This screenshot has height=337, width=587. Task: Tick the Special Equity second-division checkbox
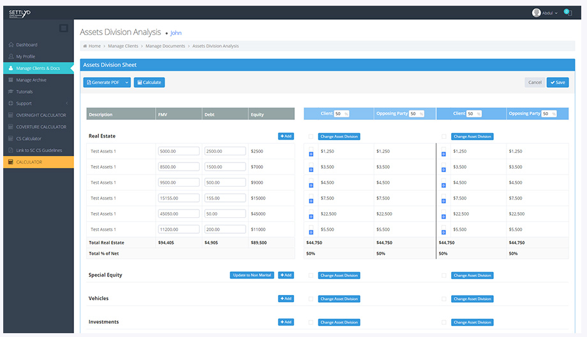444,276
